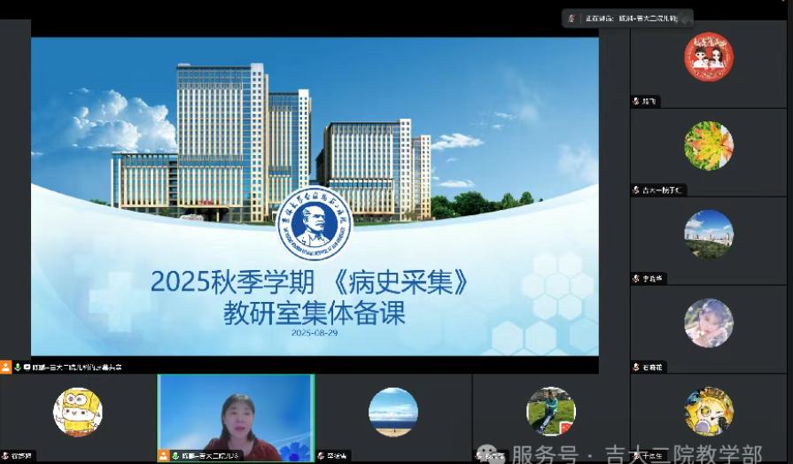The image size is (793, 464).
Task: Click muted mic icon on the beach horizon tile
Action: click(321, 456)
